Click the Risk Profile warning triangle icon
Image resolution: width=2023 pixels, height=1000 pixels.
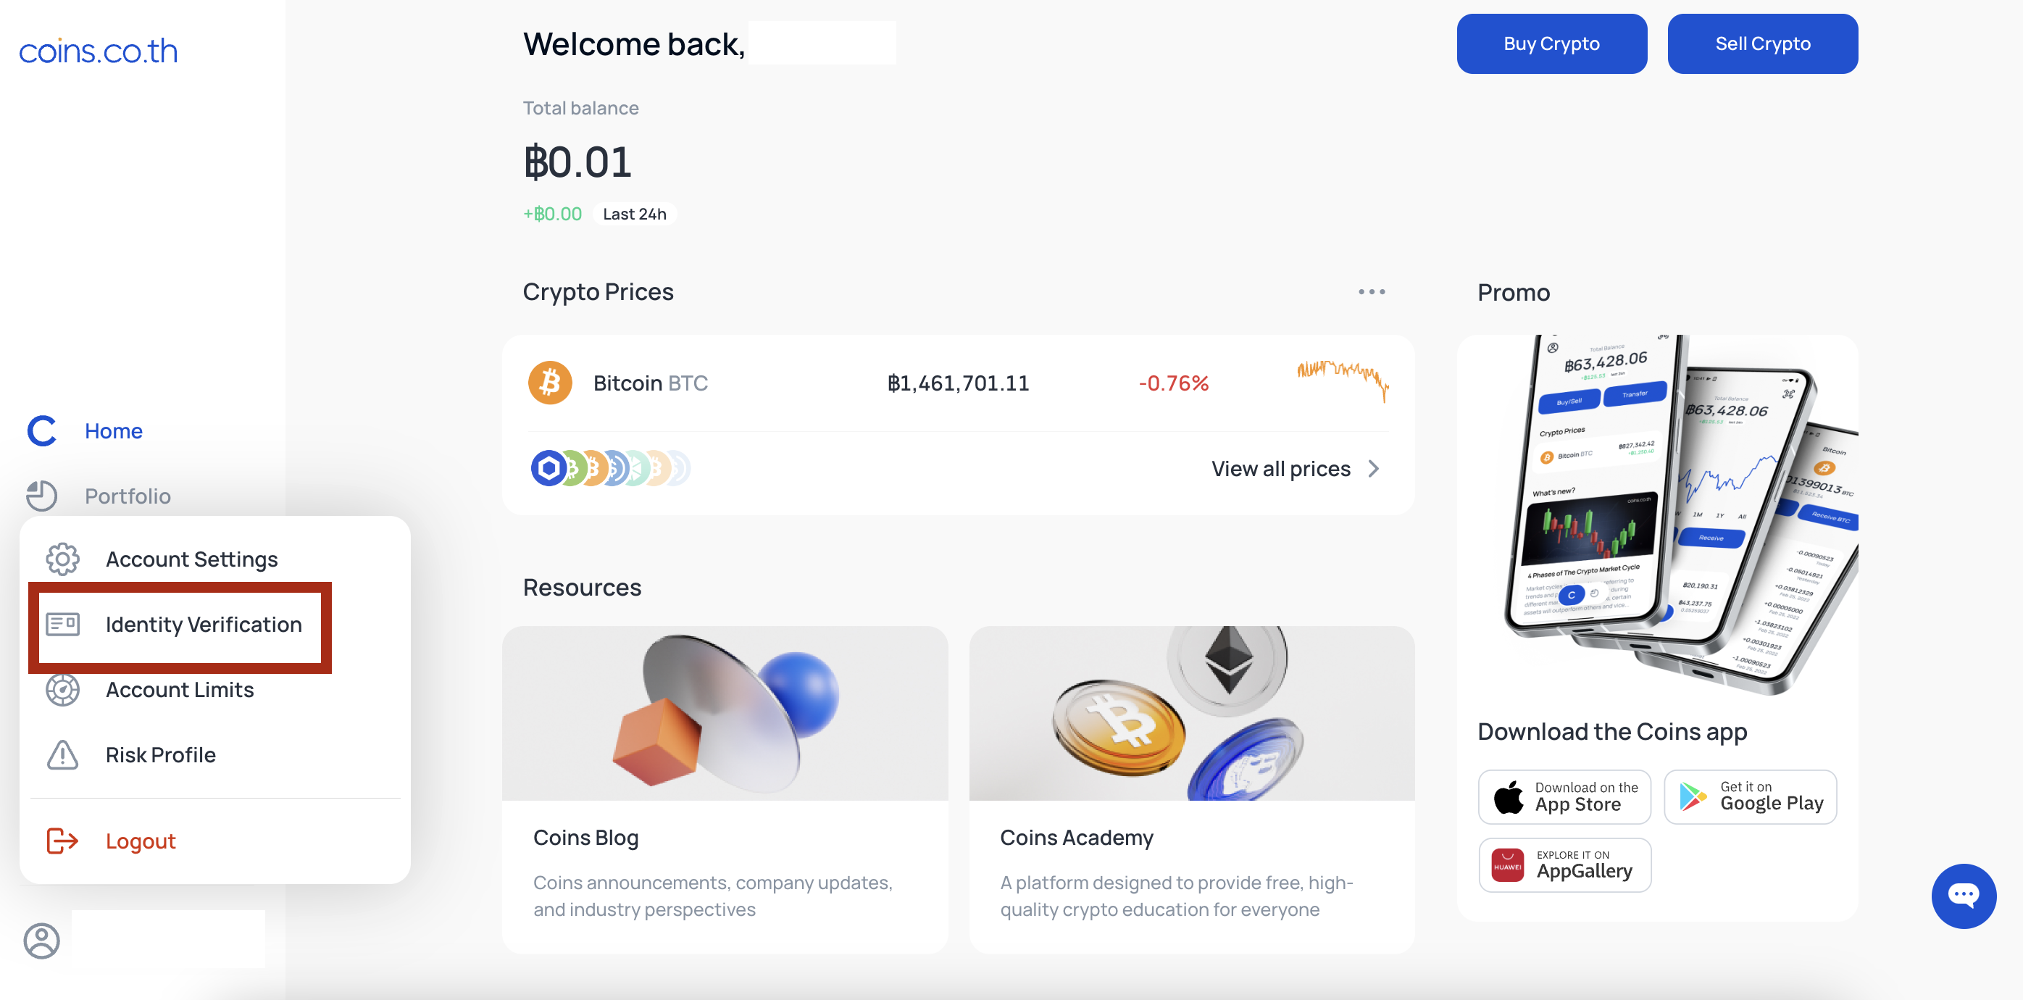[x=62, y=755]
